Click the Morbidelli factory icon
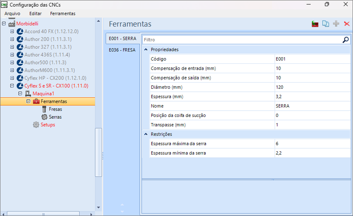 tap(12, 24)
